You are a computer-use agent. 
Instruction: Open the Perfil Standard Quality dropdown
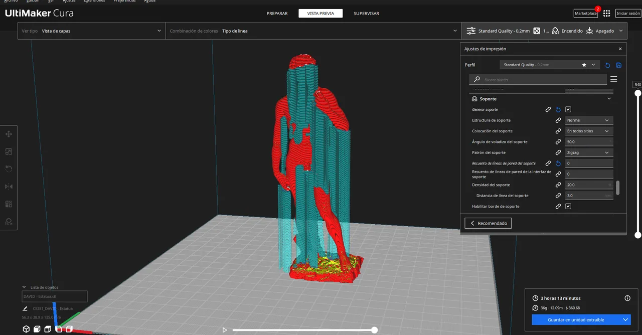coord(550,65)
